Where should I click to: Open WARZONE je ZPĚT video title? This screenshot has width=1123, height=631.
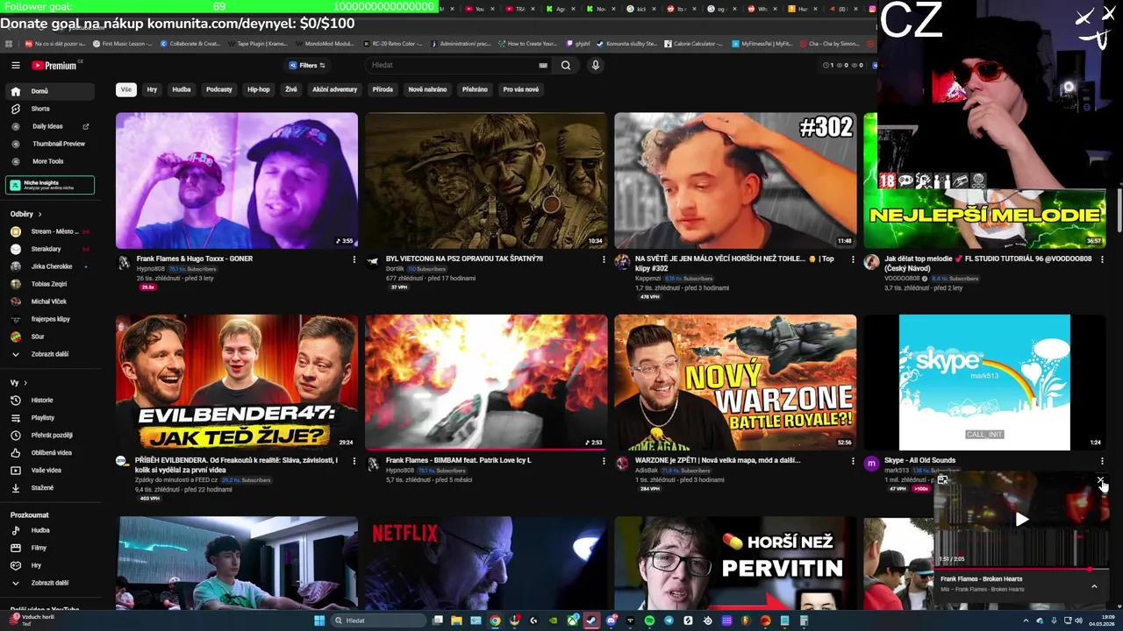(x=718, y=460)
